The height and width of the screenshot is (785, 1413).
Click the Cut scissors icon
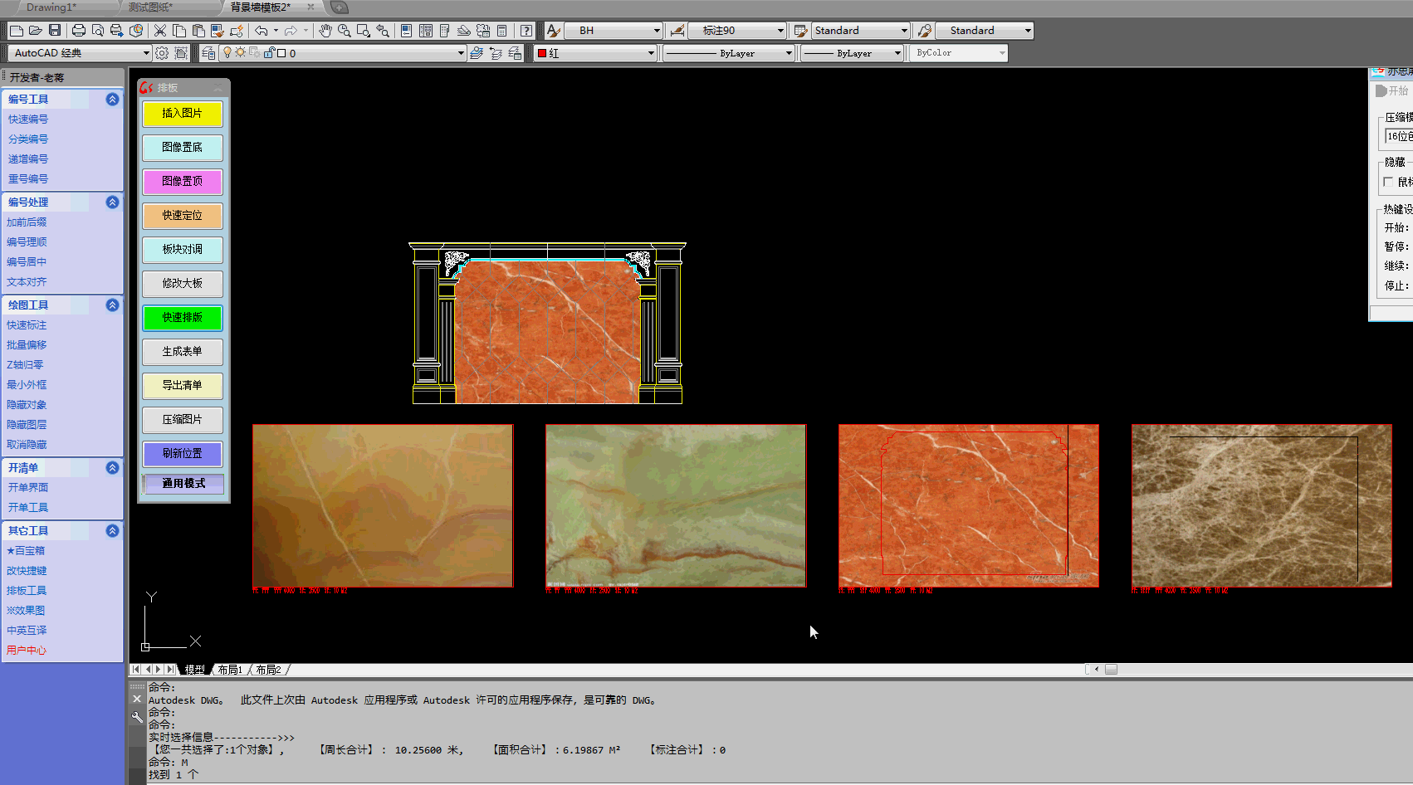coord(160,31)
